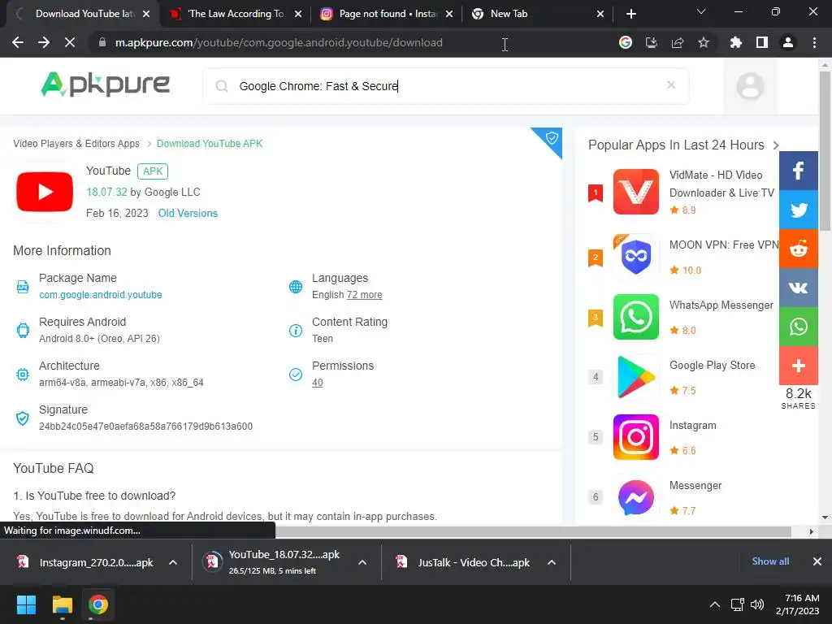Close the downloads bar

[817, 561]
